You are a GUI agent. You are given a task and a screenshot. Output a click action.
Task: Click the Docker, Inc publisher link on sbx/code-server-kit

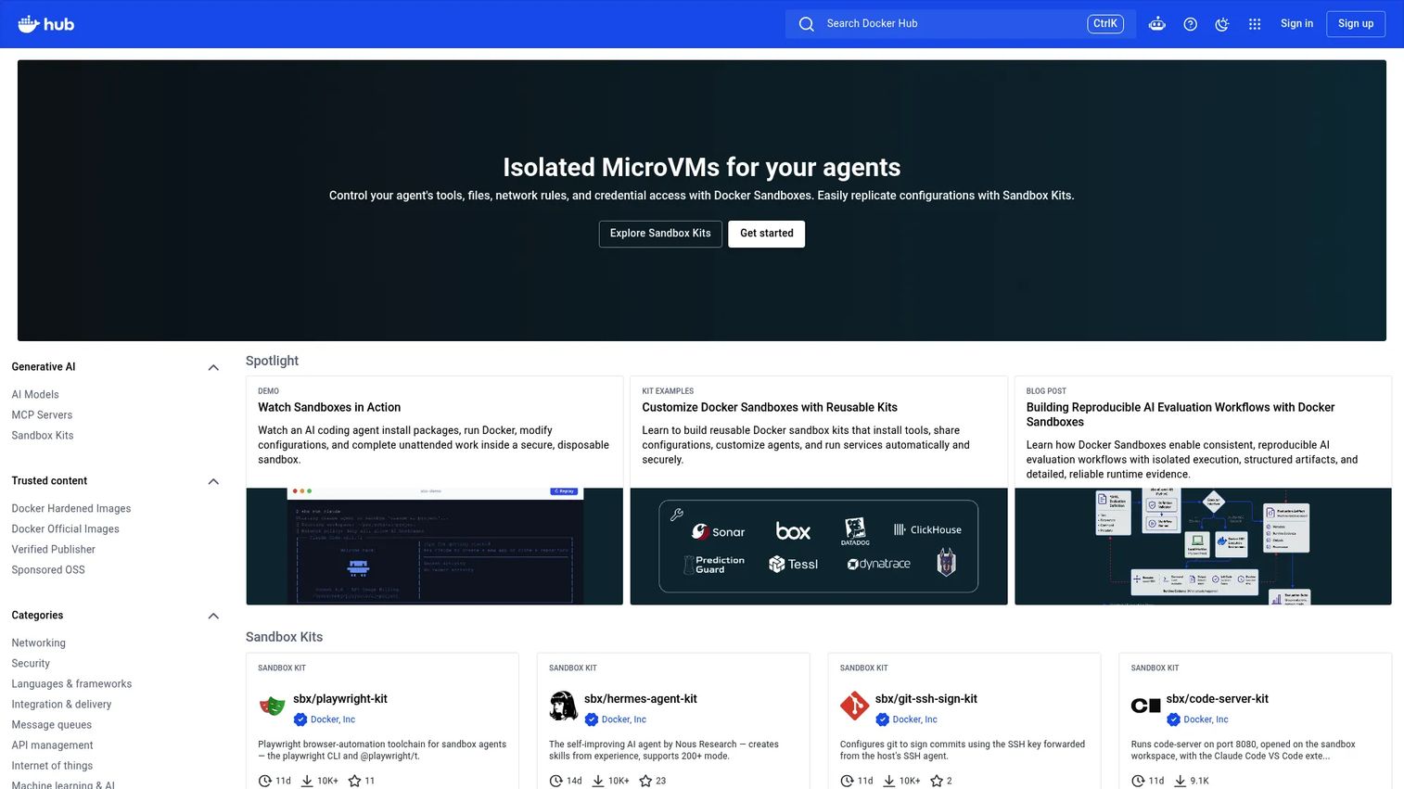click(1206, 719)
